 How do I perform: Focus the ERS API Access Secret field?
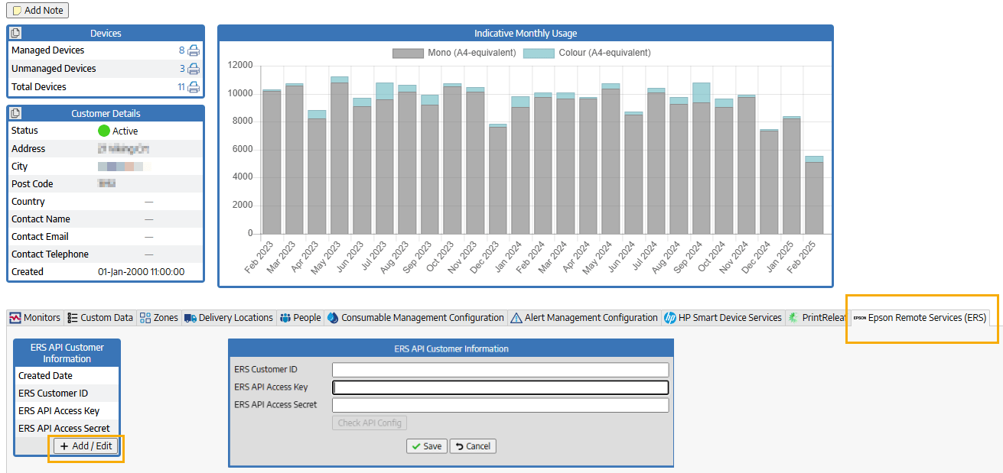[500, 405]
